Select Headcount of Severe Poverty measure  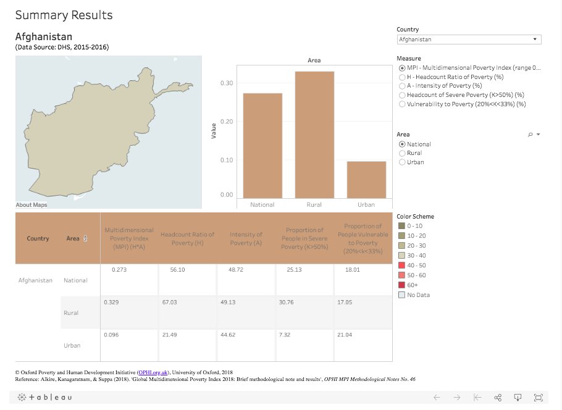click(x=402, y=95)
